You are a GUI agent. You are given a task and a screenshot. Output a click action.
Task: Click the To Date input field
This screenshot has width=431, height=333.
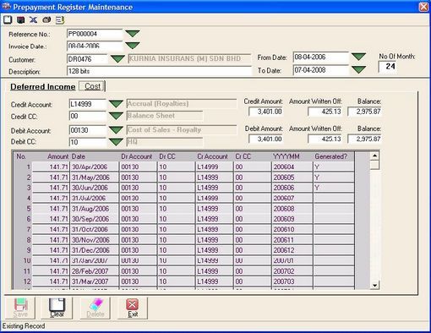(x=321, y=69)
